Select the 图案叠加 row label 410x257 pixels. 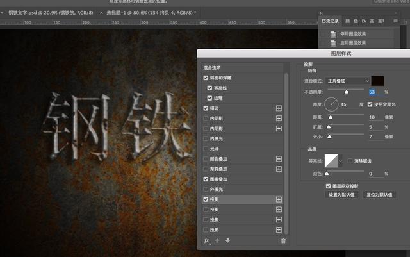click(x=218, y=179)
